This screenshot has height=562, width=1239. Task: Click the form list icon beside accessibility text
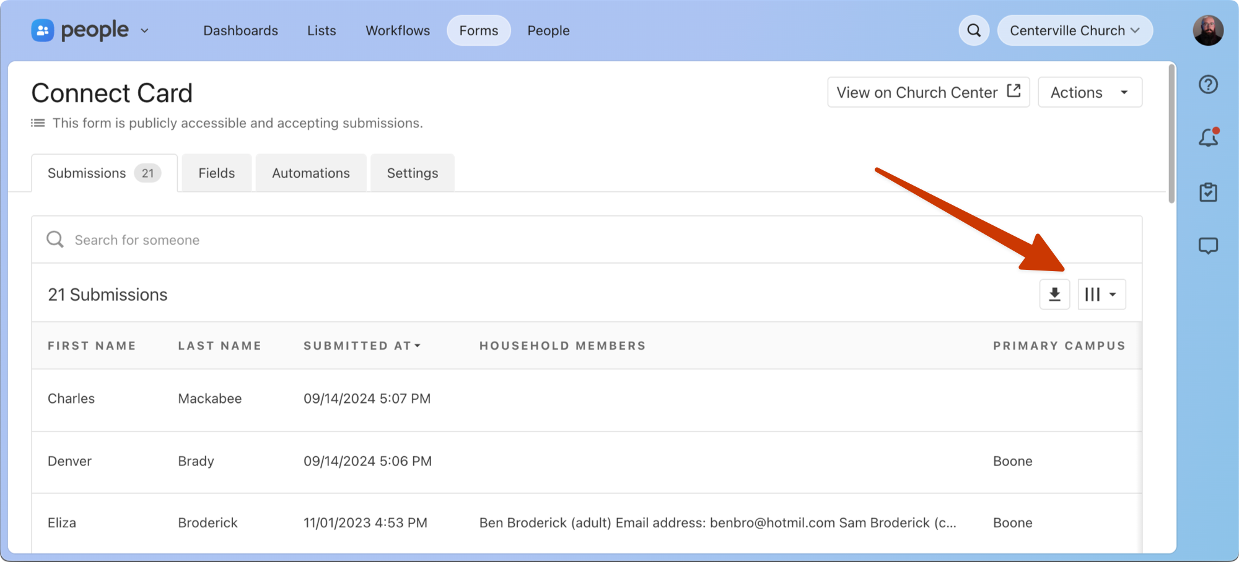point(37,123)
